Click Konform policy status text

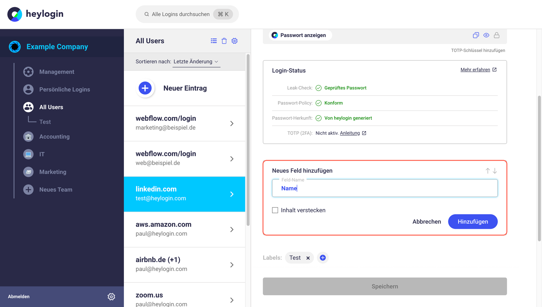[x=333, y=103]
